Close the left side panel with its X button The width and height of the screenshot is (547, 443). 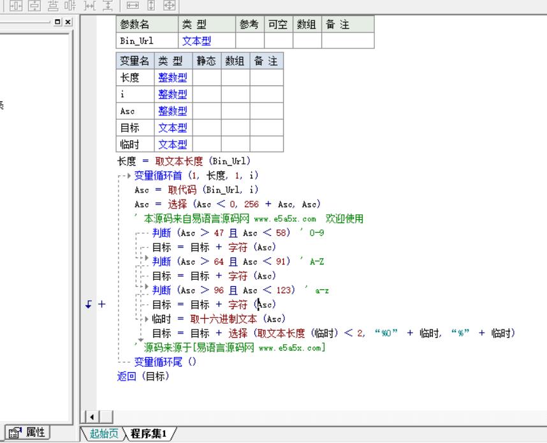pyautogui.click(x=68, y=22)
